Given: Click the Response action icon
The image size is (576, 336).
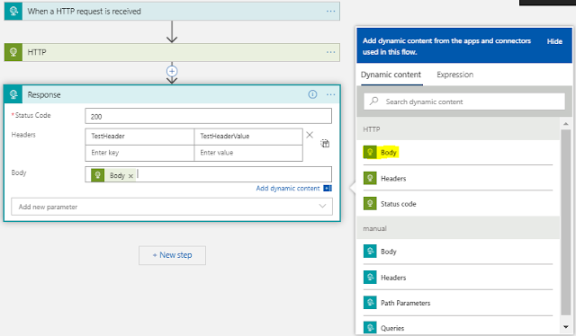Looking at the screenshot, I should tap(13, 94).
